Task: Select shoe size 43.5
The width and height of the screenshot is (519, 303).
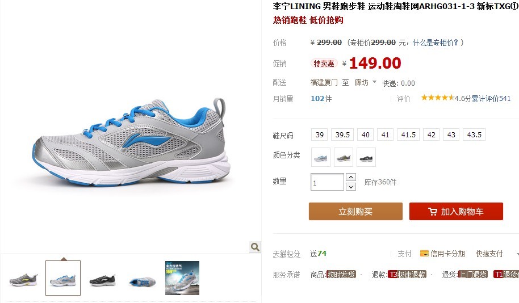Action: (474, 134)
